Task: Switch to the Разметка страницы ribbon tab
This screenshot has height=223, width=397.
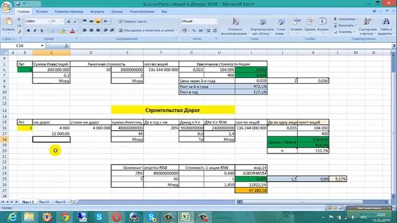Action: 69,12
